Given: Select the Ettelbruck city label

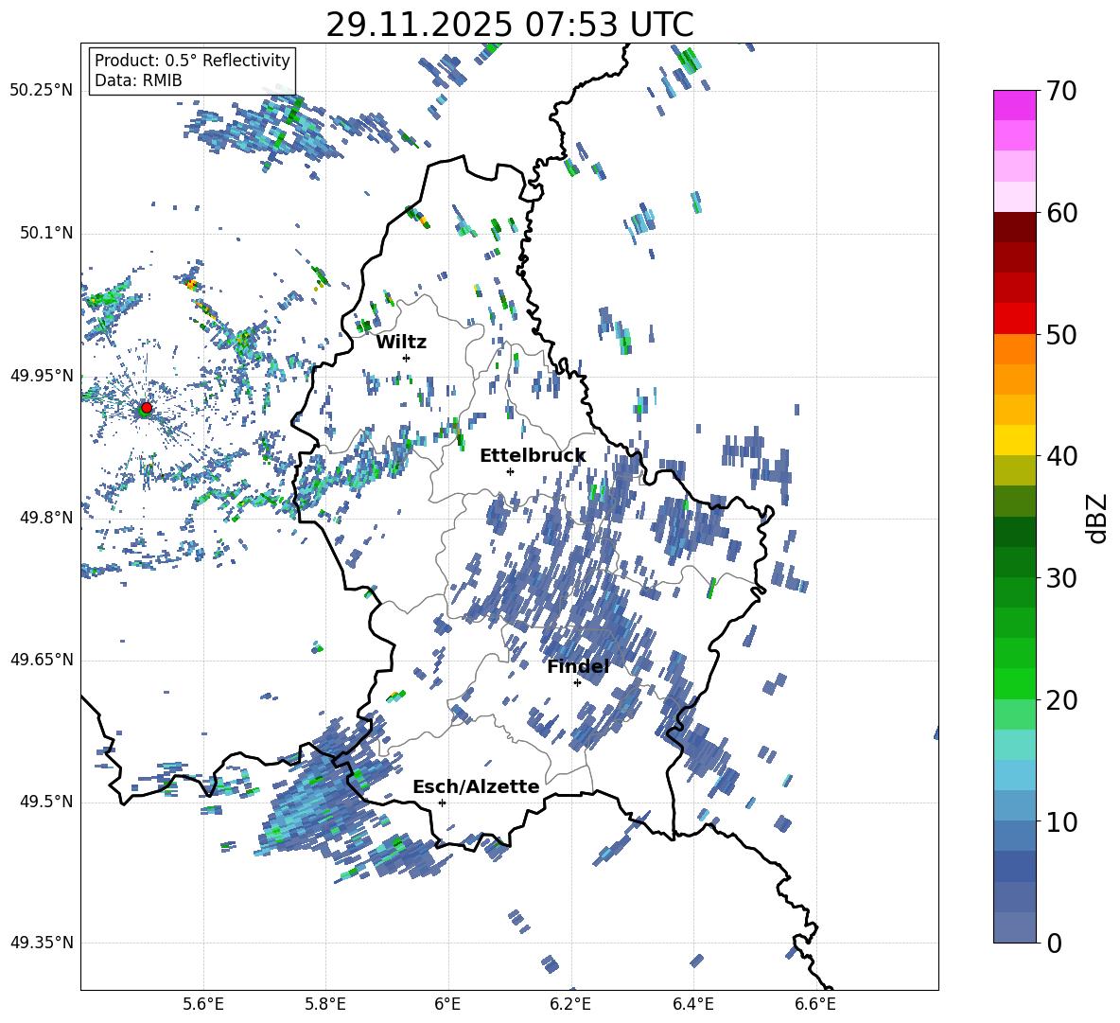Looking at the screenshot, I should 533,455.
